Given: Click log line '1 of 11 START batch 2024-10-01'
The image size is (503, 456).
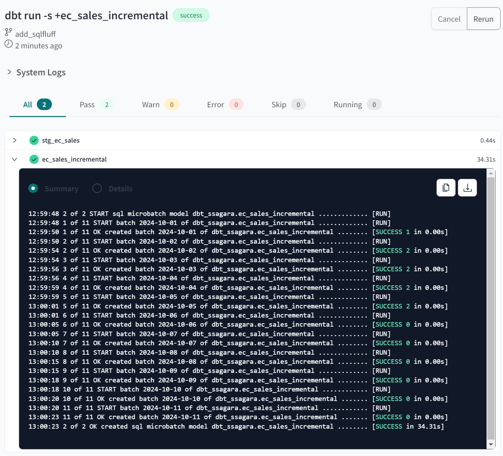Looking at the screenshot, I should tap(209, 223).
